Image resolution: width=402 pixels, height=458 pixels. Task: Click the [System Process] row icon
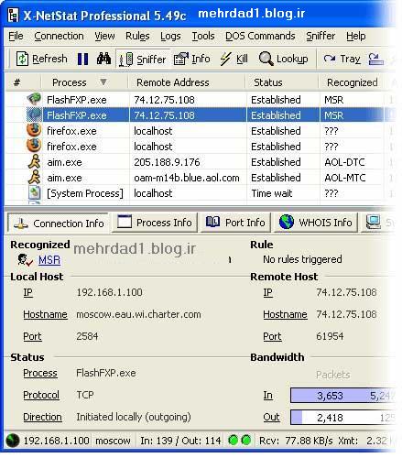(34, 192)
